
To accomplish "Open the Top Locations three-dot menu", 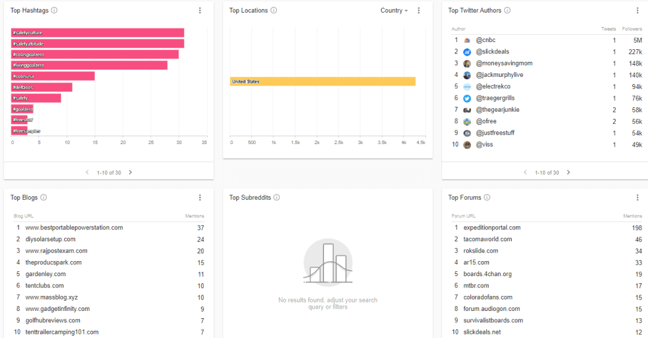I will (419, 10).
